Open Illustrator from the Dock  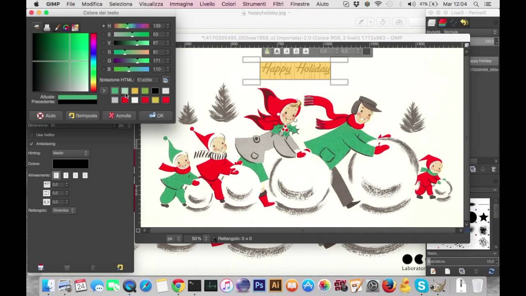[x=275, y=285]
